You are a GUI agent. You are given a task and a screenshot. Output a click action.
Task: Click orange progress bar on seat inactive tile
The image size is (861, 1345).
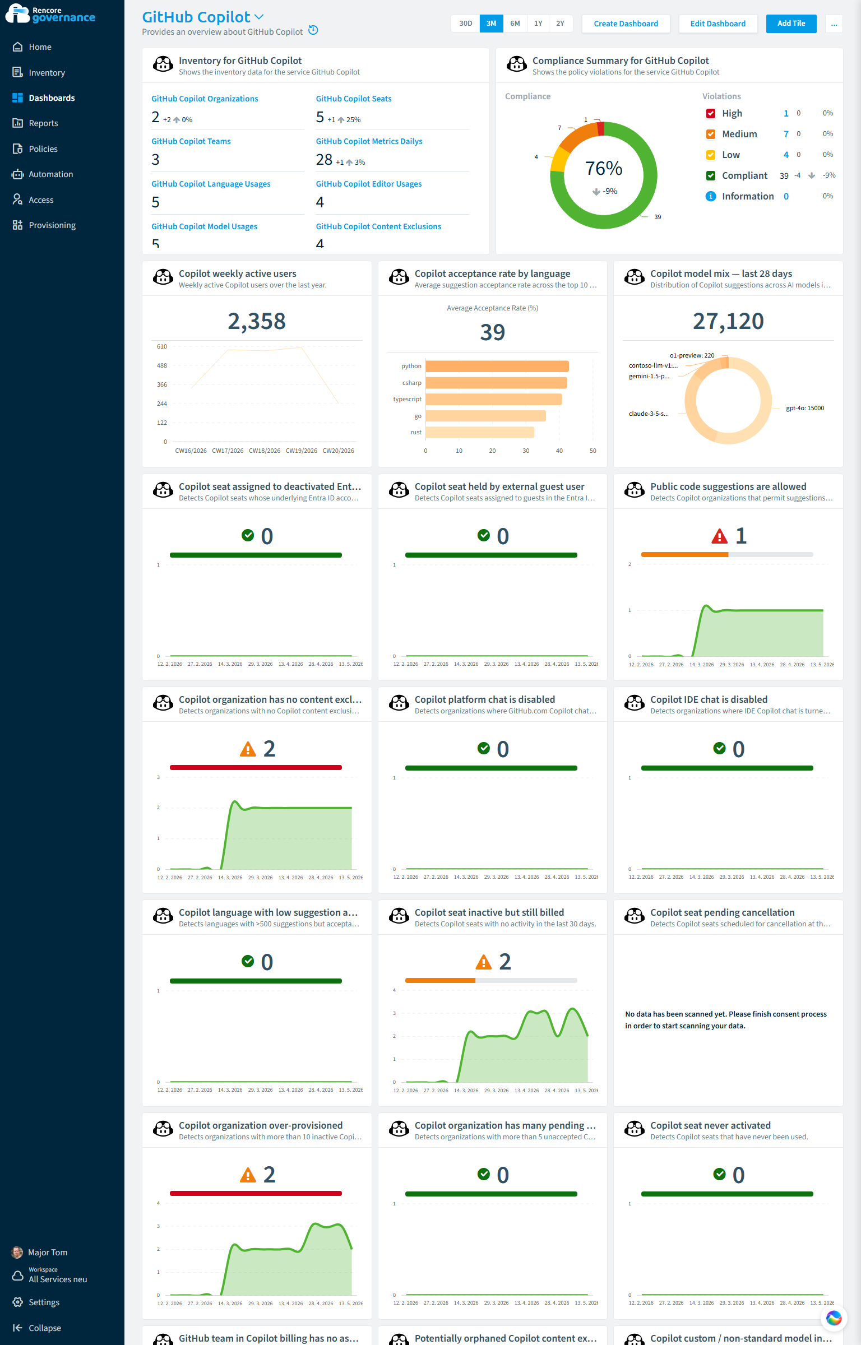click(x=440, y=981)
